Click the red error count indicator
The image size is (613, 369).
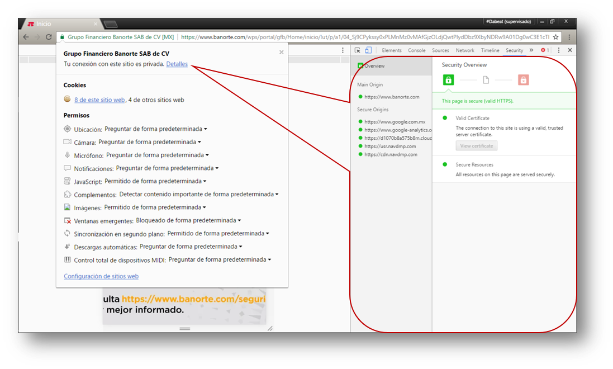tap(545, 50)
